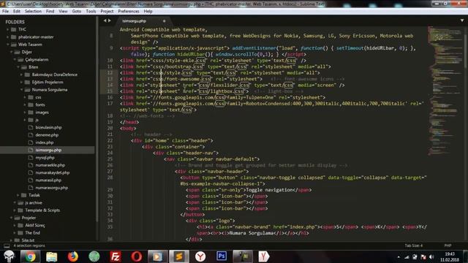This screenshot has width=468, height=263.
Task: Expand the Template & Scripts folder
Action: pos(15,210)
